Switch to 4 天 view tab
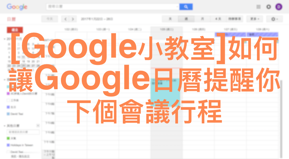 coord(218,19)
